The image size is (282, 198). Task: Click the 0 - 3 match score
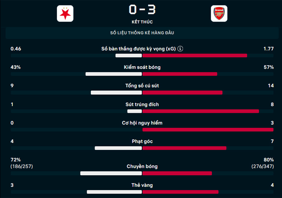tap(142, 9)
